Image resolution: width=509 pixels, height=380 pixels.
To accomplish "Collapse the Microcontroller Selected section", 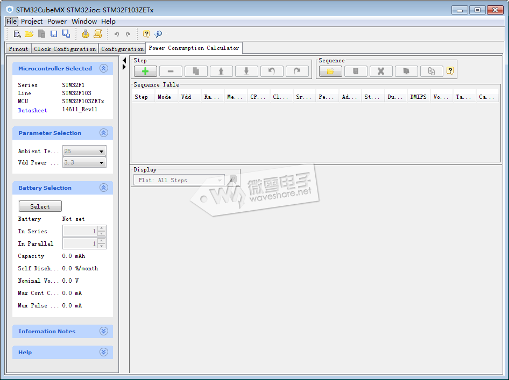I will [x=104, y=69].
